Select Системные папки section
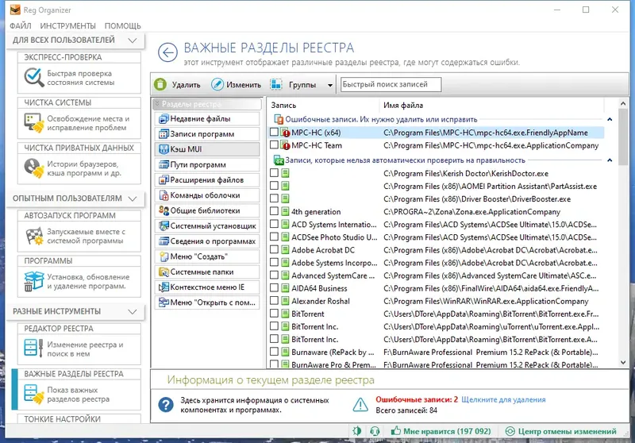Viewport: 635px width, 443px height. click(207, 272)
